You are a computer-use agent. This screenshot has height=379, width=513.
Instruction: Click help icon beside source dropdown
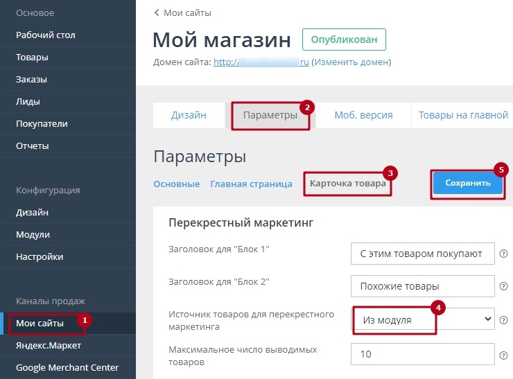pyautogui.click(x=504, y=319)
